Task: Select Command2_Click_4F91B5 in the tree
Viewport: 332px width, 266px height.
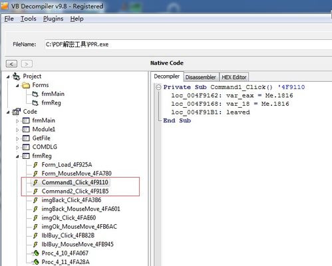Action: coord(75,192)
